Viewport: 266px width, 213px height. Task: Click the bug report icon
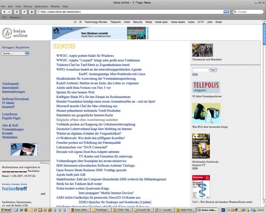[x=32, y=12]
